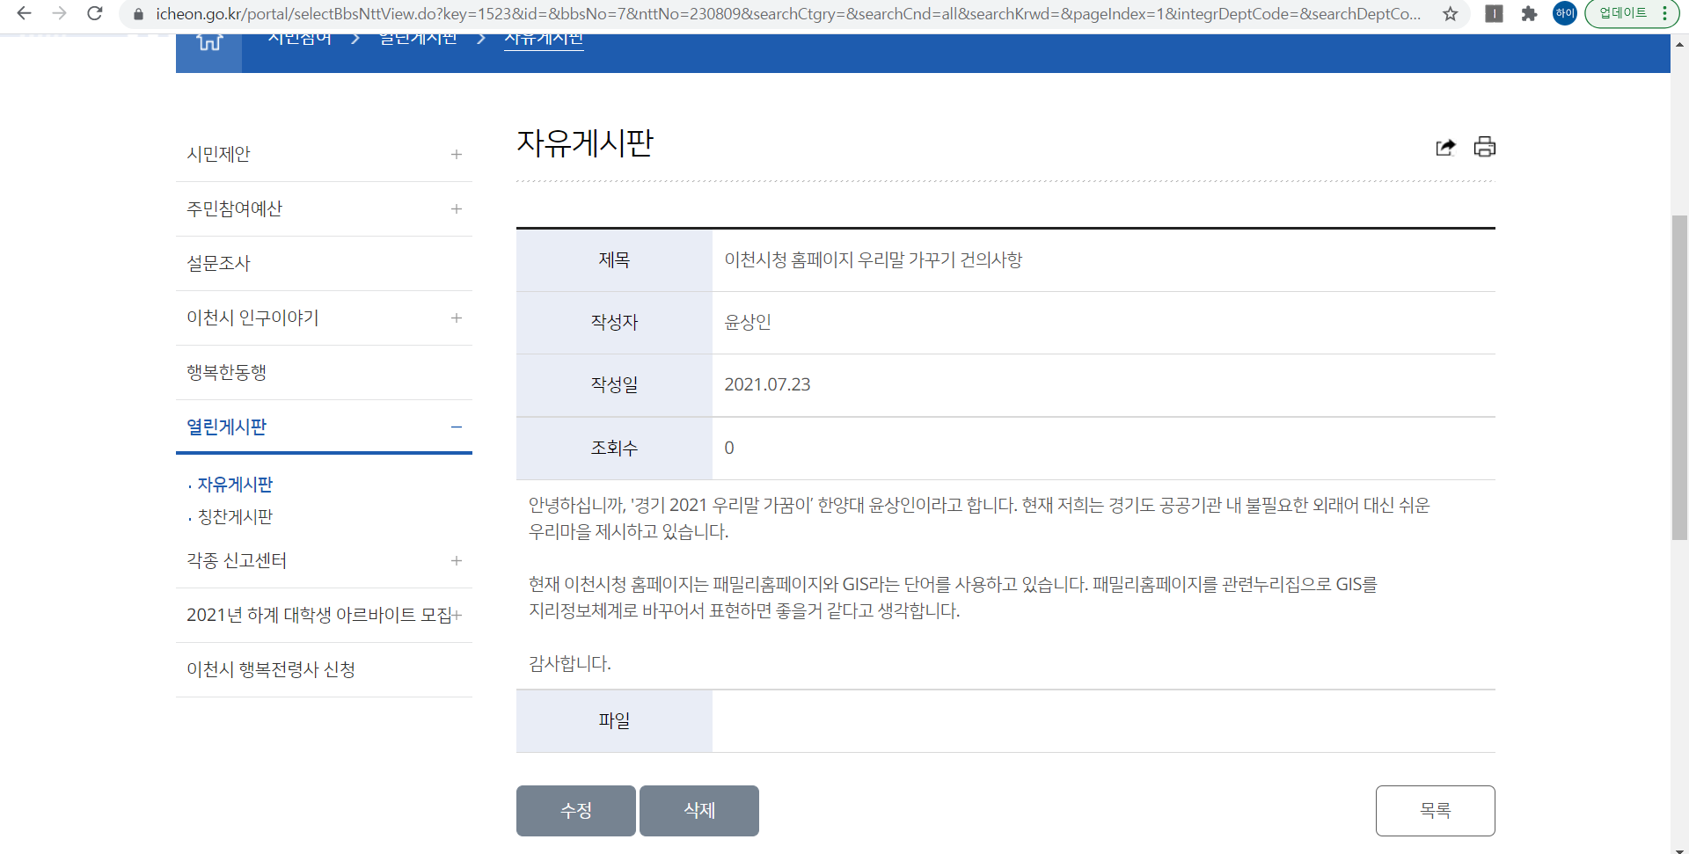Click the browser back arrow
The image size is (1689, 854).
click(24, 14)
